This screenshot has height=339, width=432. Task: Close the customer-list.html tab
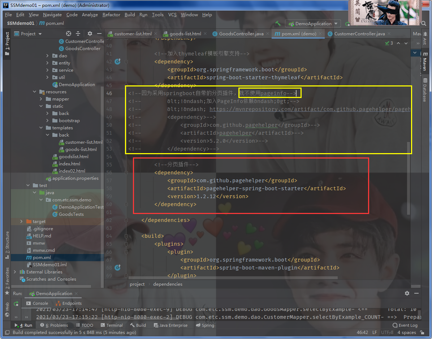[156, 34]
